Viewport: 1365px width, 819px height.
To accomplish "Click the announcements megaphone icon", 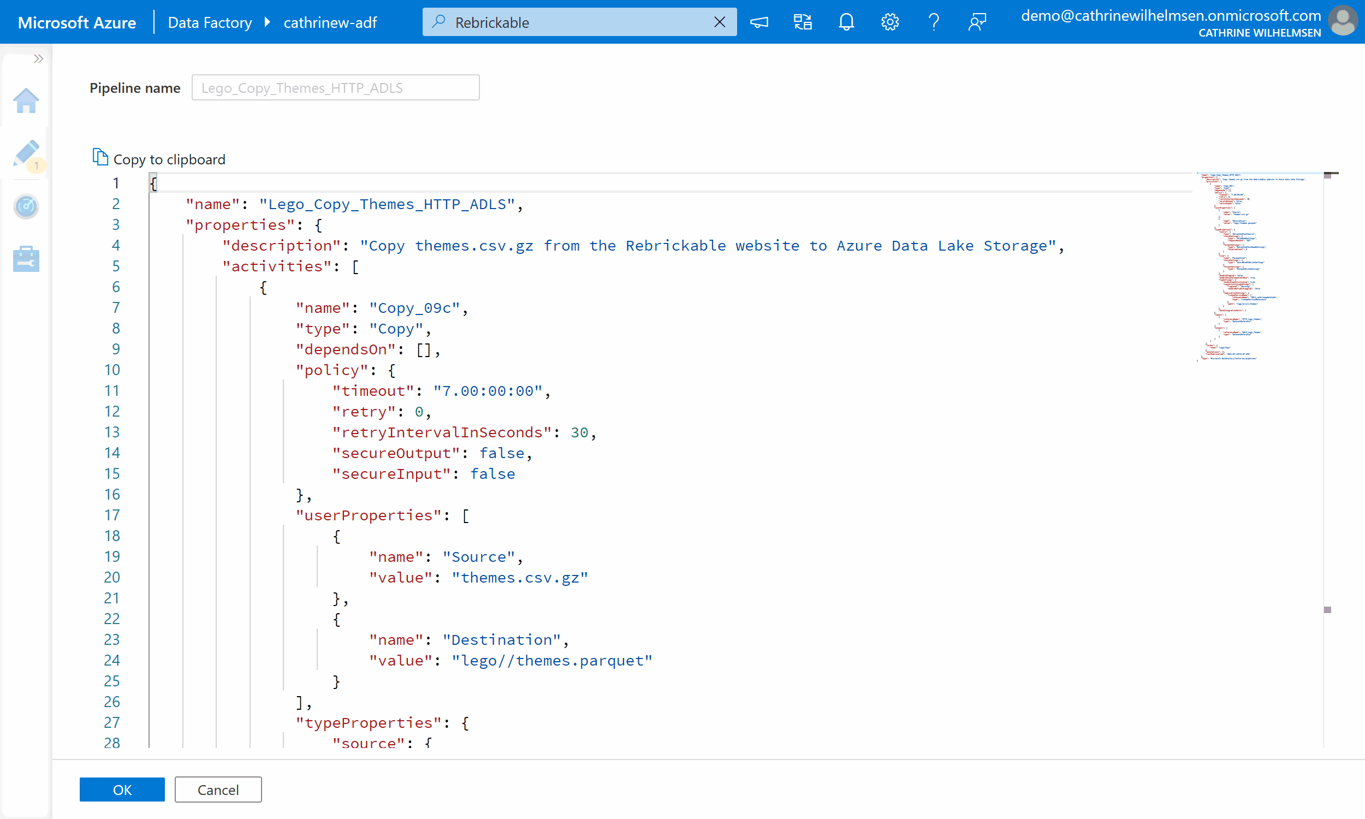I will coord(758,22).
